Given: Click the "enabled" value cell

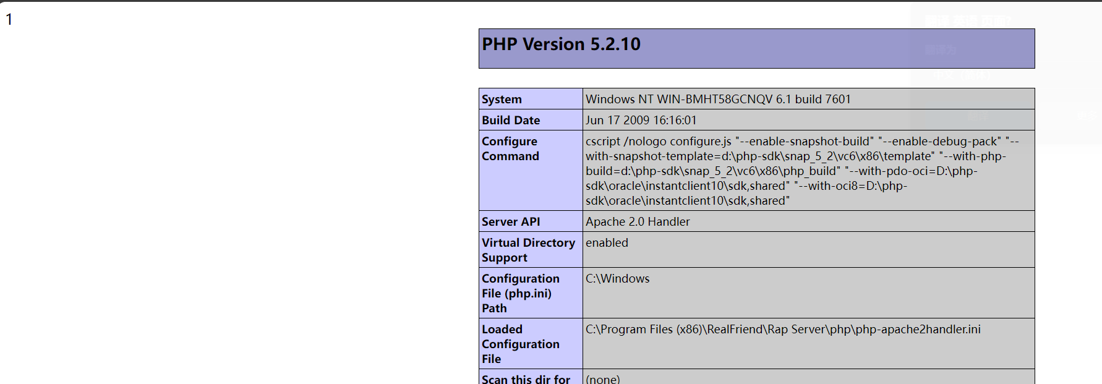Looking at the screenshot, I should coord(607,243).
